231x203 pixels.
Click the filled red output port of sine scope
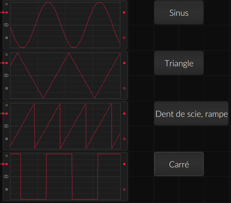(x=124, y=12)
